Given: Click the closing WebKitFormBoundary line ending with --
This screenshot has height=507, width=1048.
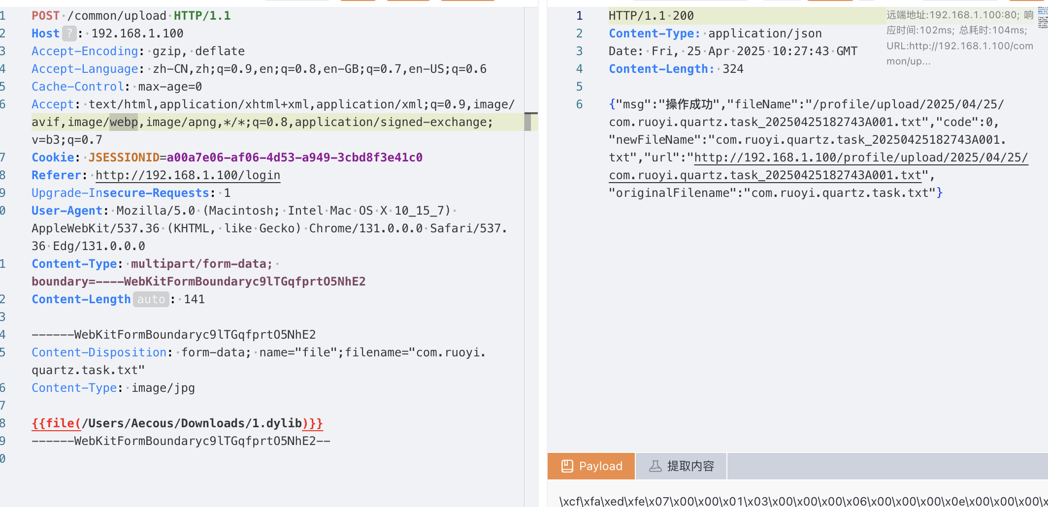Looking at the screenshot, I should tap(181, 441).
